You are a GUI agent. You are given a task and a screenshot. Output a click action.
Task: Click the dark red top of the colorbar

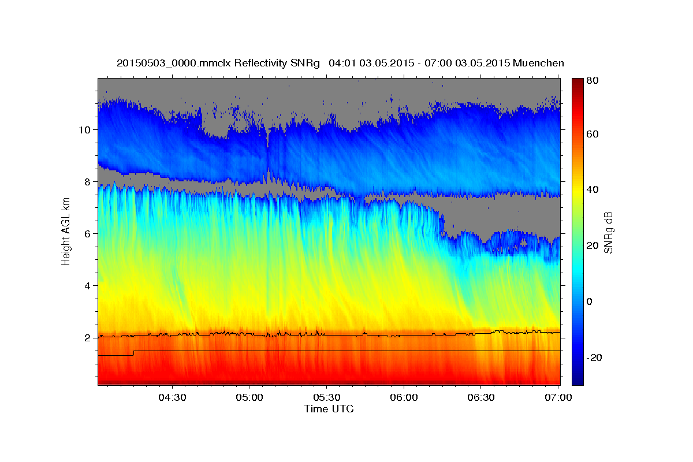(577, 84)
